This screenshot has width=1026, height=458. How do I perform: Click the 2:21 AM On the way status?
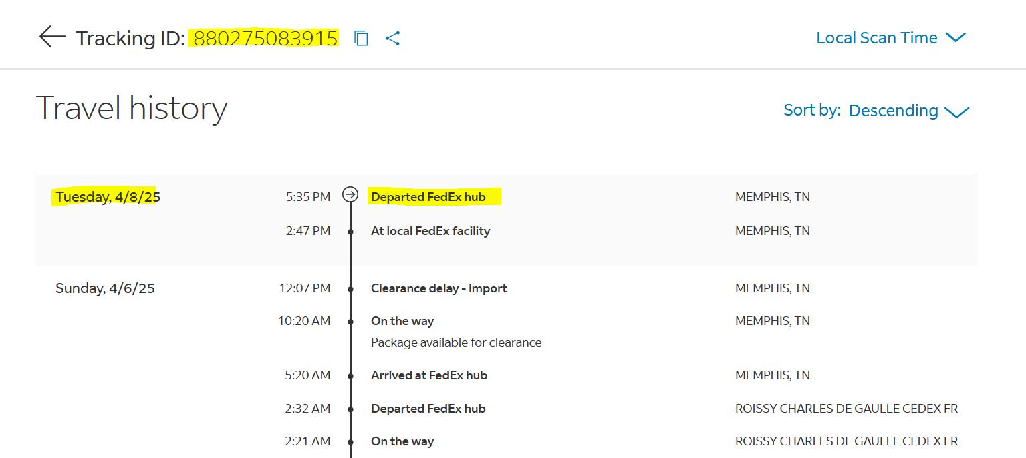tap(402, 441)
